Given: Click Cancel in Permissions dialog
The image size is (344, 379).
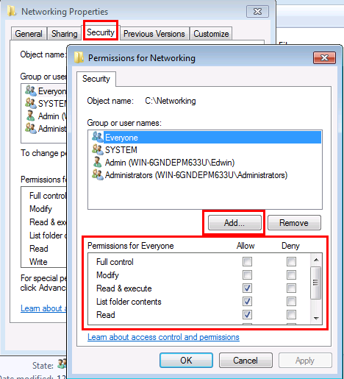Looking at the screenshot, I should click(246, 360).
